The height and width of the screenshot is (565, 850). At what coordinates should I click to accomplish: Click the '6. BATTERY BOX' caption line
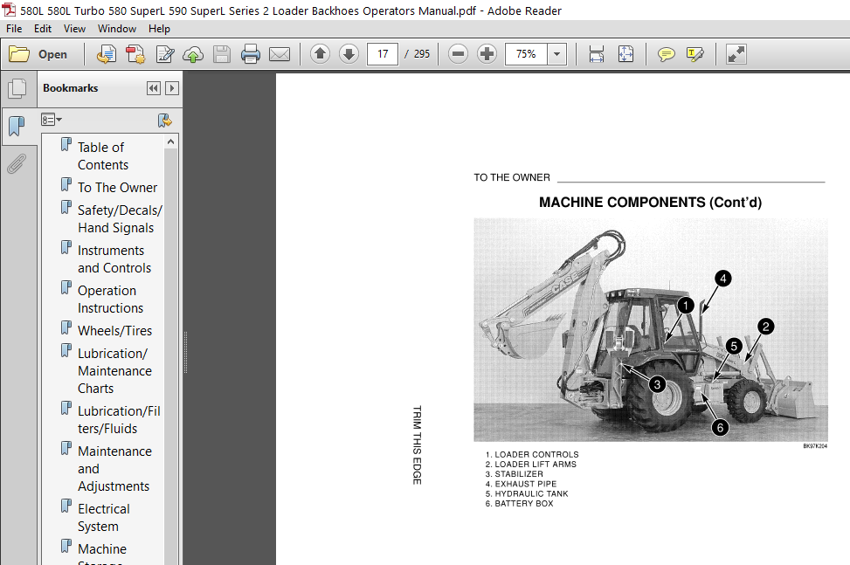[x=519, y=503]
